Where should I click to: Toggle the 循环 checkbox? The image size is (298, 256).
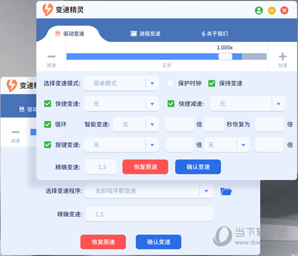pos(48,124)
